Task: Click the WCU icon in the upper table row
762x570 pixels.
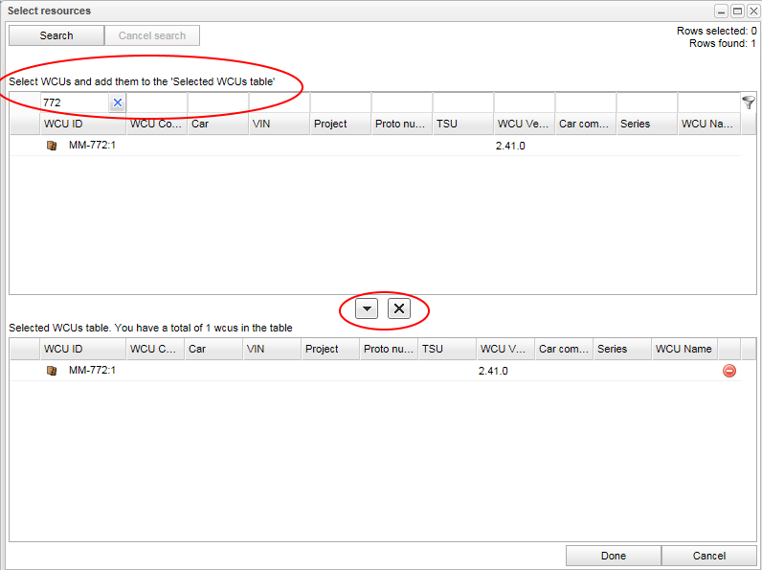Action: 52,147
